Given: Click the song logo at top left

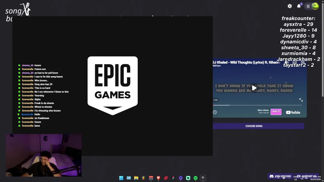Looking at the screenshot, I should click(x=18, y=12).
